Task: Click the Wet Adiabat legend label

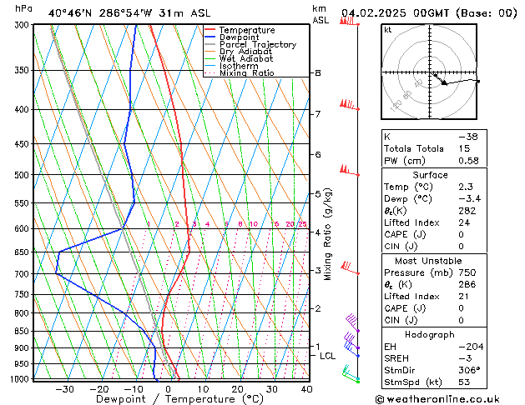Action: [x=246, y=58]
